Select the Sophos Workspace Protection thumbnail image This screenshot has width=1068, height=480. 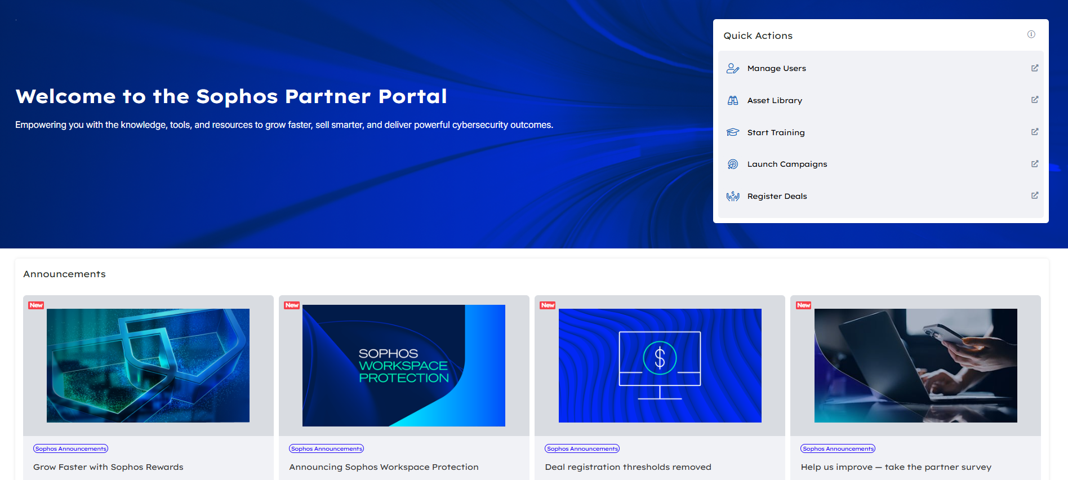point(403,365)
